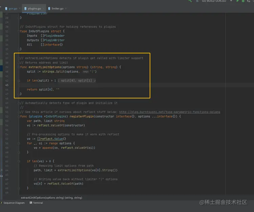Viewport: 254px width, 212px height.
Task: Click the 'registerPlugin' function name on line 52
Action: pyautogui.click(x=82, y=116)
